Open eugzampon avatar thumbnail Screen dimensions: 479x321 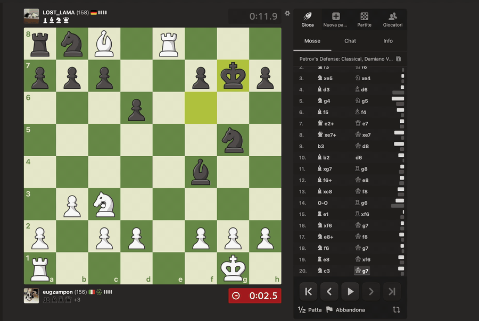pyautogui.click(x=31, y=295)
